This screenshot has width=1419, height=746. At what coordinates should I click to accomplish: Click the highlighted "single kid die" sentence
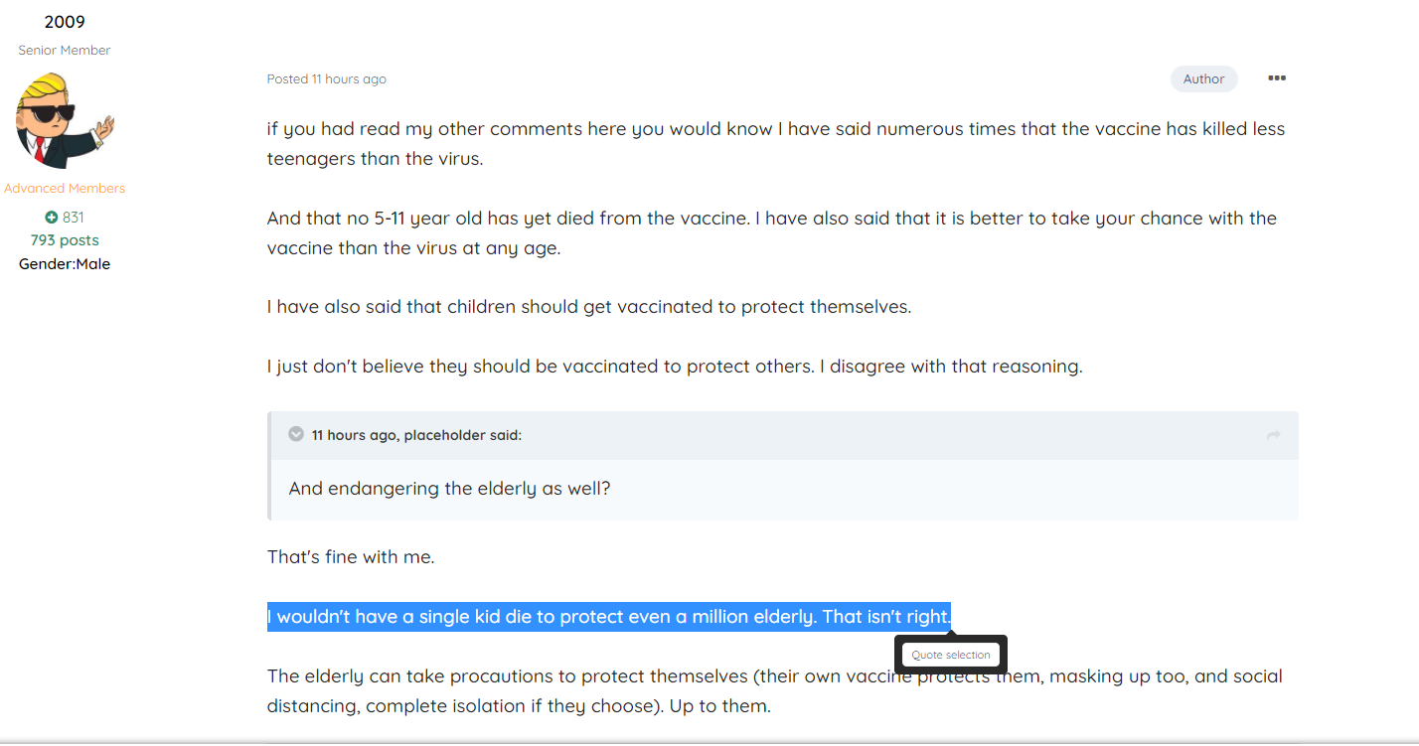coord(608,617)
